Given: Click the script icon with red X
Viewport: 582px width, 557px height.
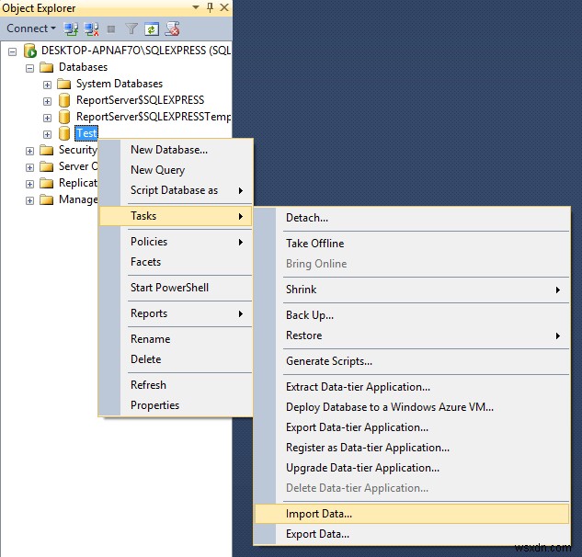Looking at the screenshot, I should pos(173,28).
